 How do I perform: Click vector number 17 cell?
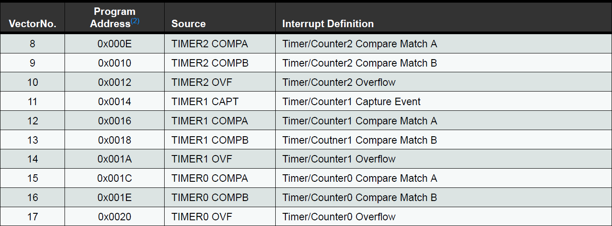coord(32,217)
